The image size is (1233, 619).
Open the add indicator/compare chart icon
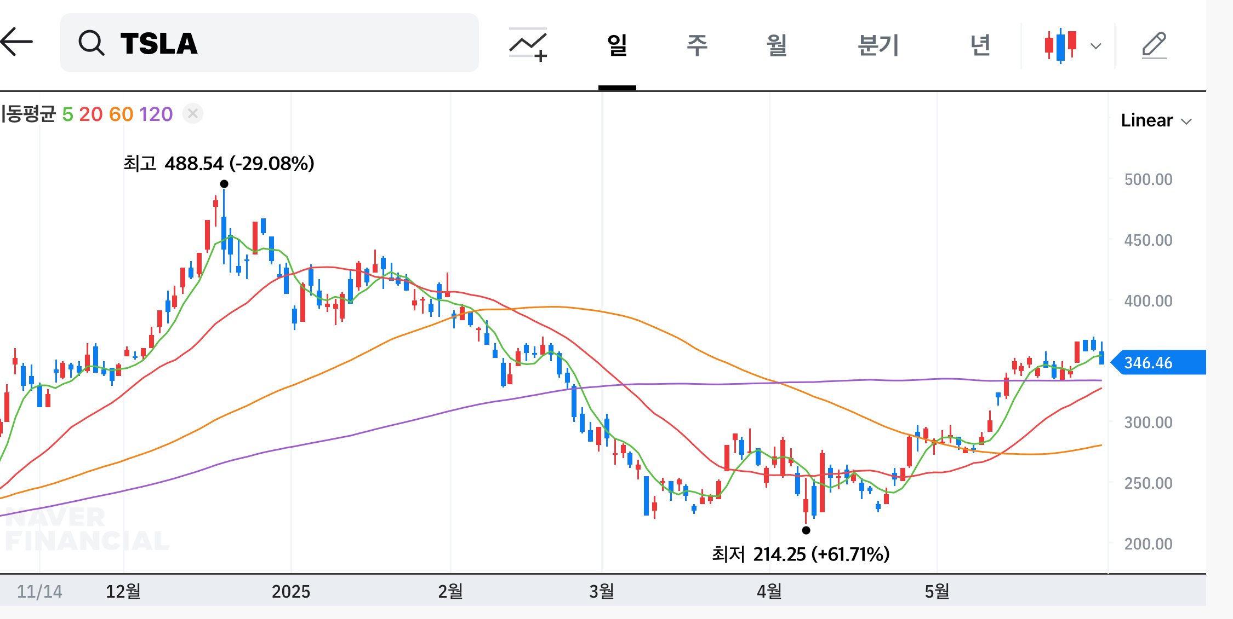528,44
